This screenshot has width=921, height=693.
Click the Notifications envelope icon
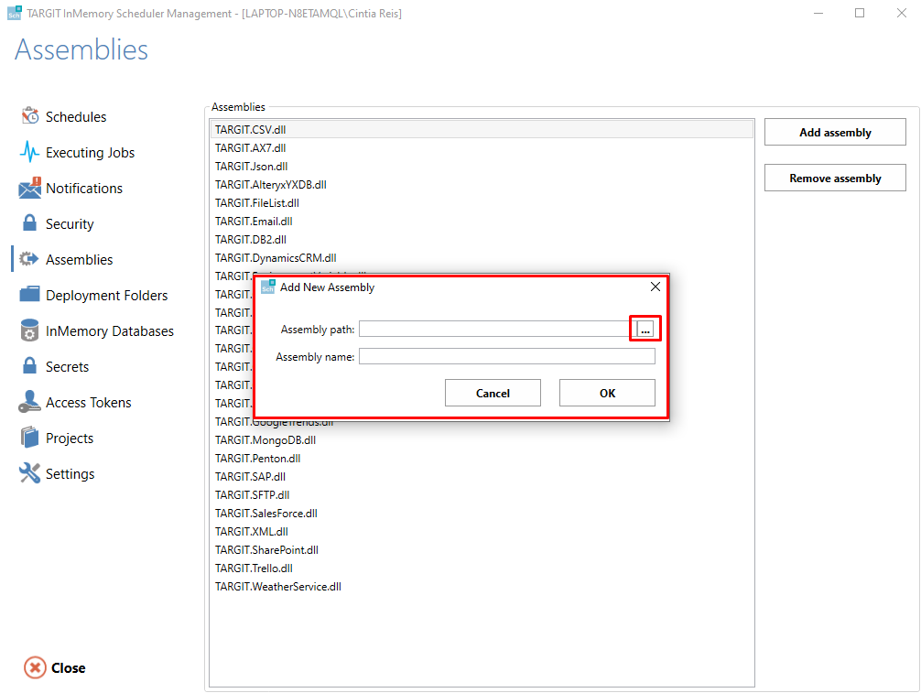pyautogui.click(x=29, y=188)
